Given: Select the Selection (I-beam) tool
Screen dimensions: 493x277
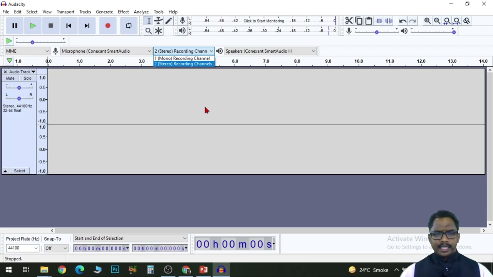Looking at the screenshot, I should 149,21.
